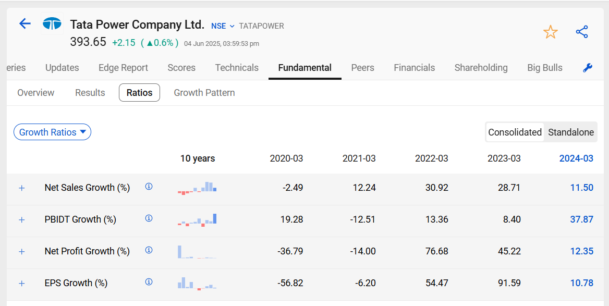
Task: Switch to Standalone view
Action: point(570,132)
